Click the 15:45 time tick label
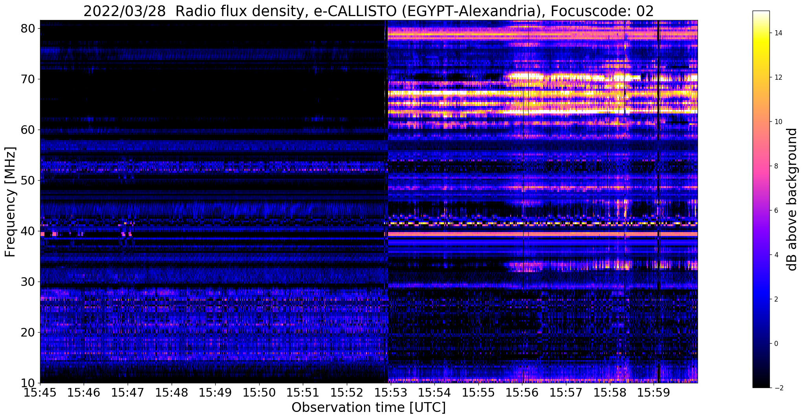804x419 pixels. tap(40, 392)
